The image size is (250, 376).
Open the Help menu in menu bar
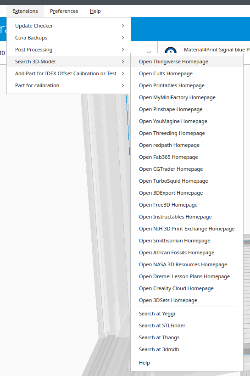[95, 11]
